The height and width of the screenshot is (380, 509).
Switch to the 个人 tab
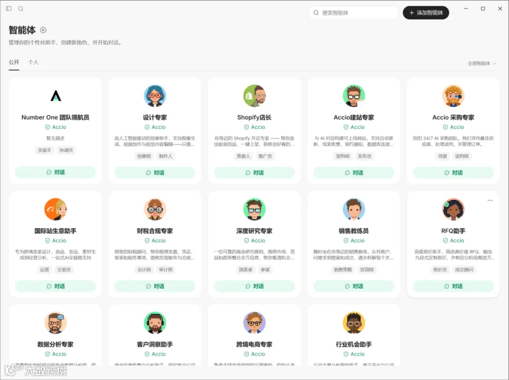tap(33, 62)
